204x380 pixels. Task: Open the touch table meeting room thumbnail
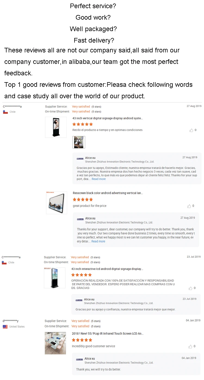[55, 343]
